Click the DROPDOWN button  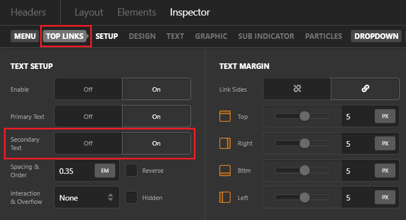(x=376, y=36)
